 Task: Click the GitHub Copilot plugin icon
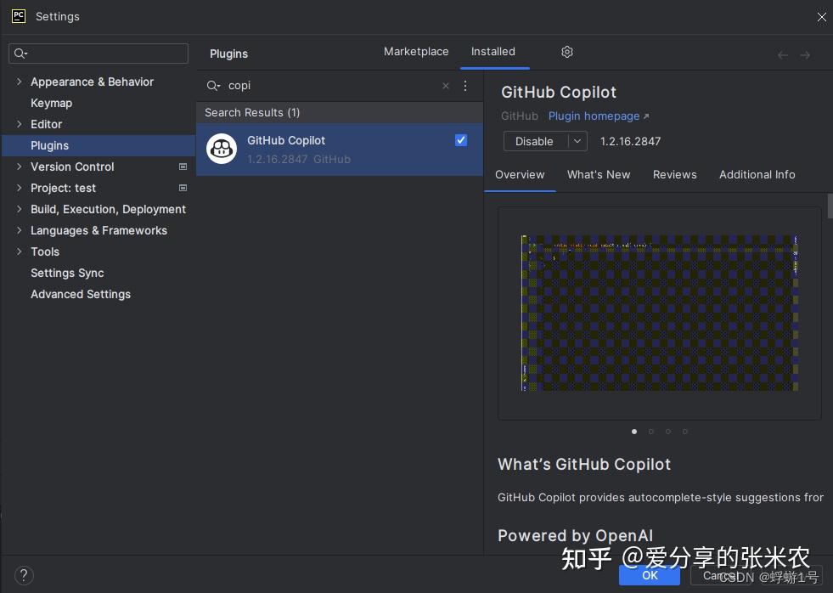coord(221,149)
